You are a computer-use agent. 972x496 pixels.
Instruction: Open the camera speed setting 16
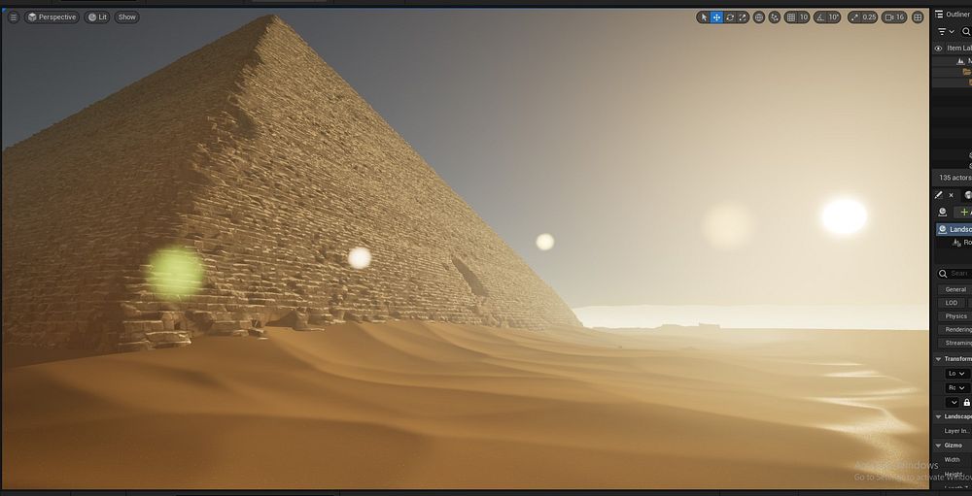pyautogui.click(x=894, y=17)
